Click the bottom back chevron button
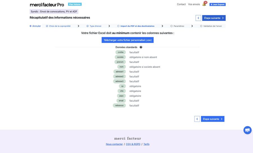The image size is (253, 153). [x=197, y=119]
